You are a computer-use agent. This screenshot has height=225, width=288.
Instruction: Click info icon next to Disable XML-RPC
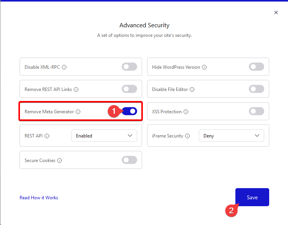[x=64, y=67]
